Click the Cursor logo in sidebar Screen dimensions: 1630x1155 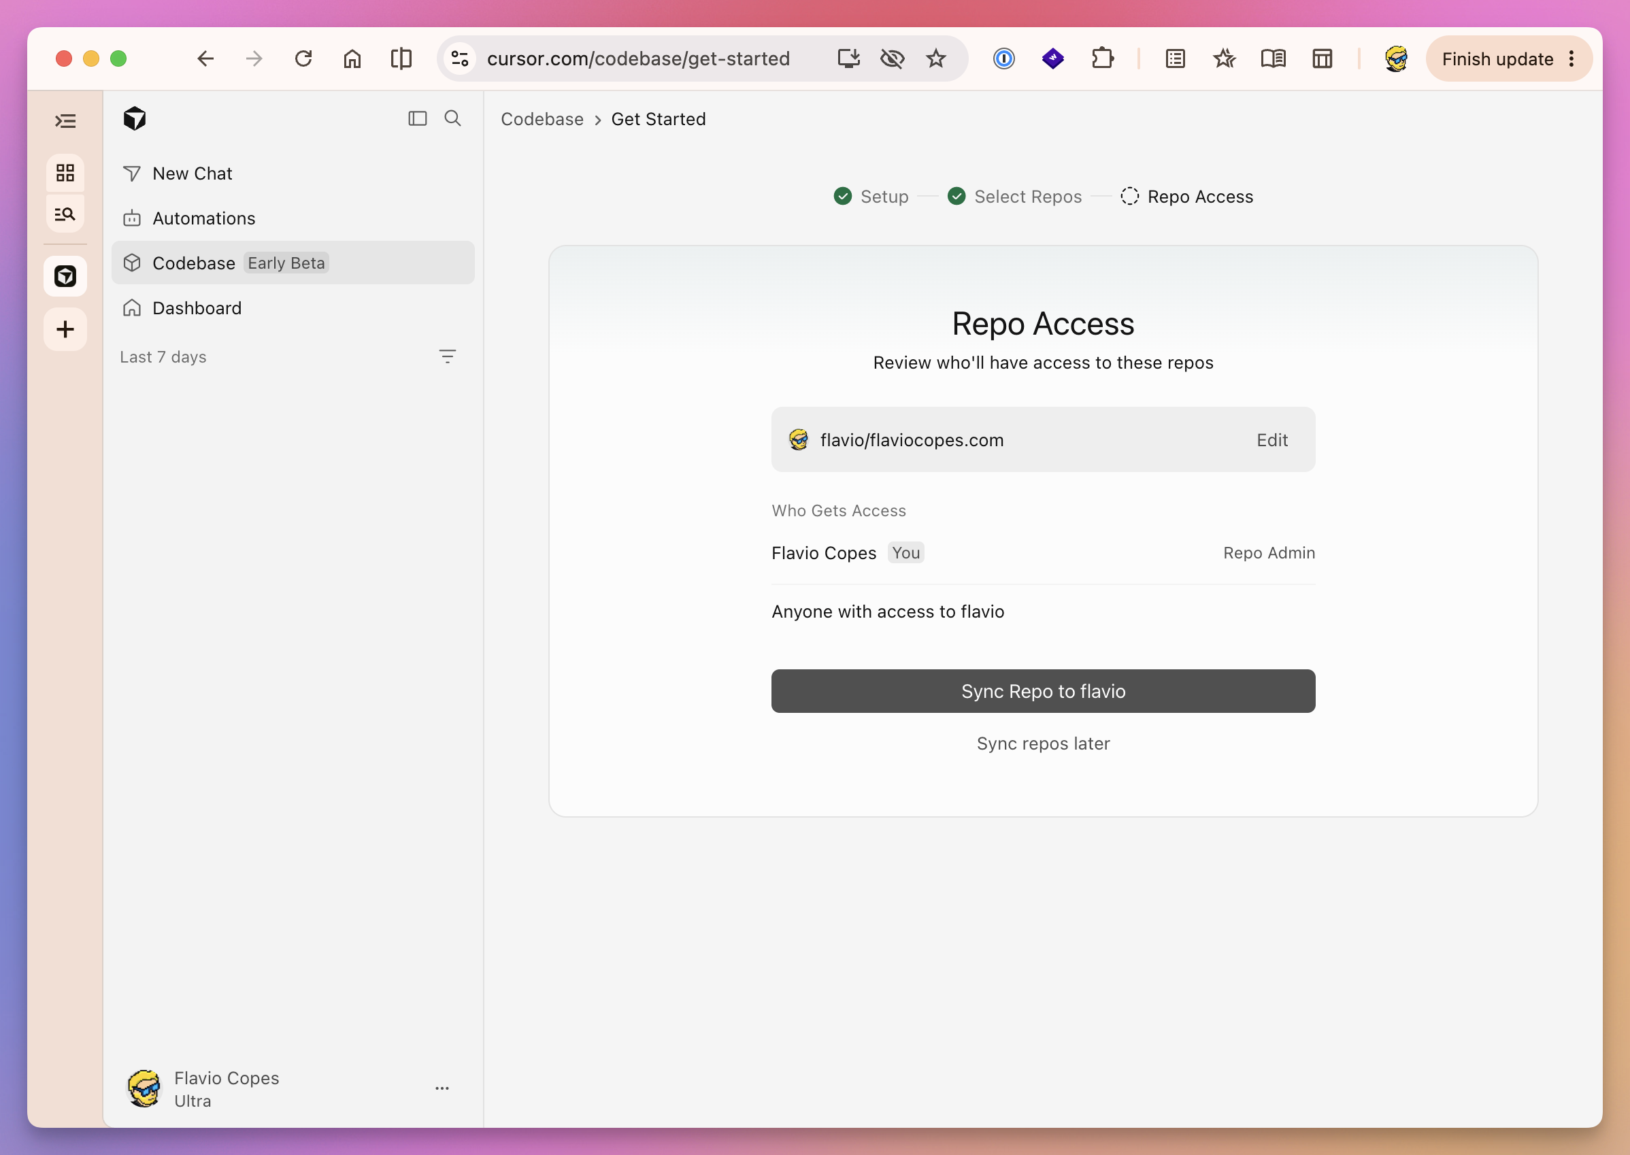coord(135,119)
